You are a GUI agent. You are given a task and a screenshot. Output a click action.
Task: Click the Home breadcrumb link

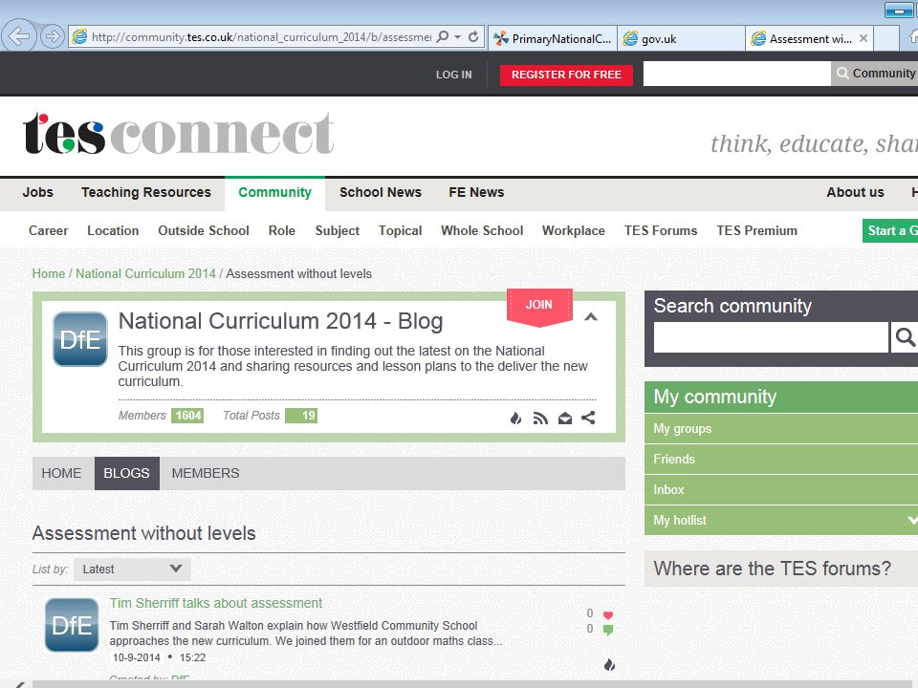pos(49,274)
